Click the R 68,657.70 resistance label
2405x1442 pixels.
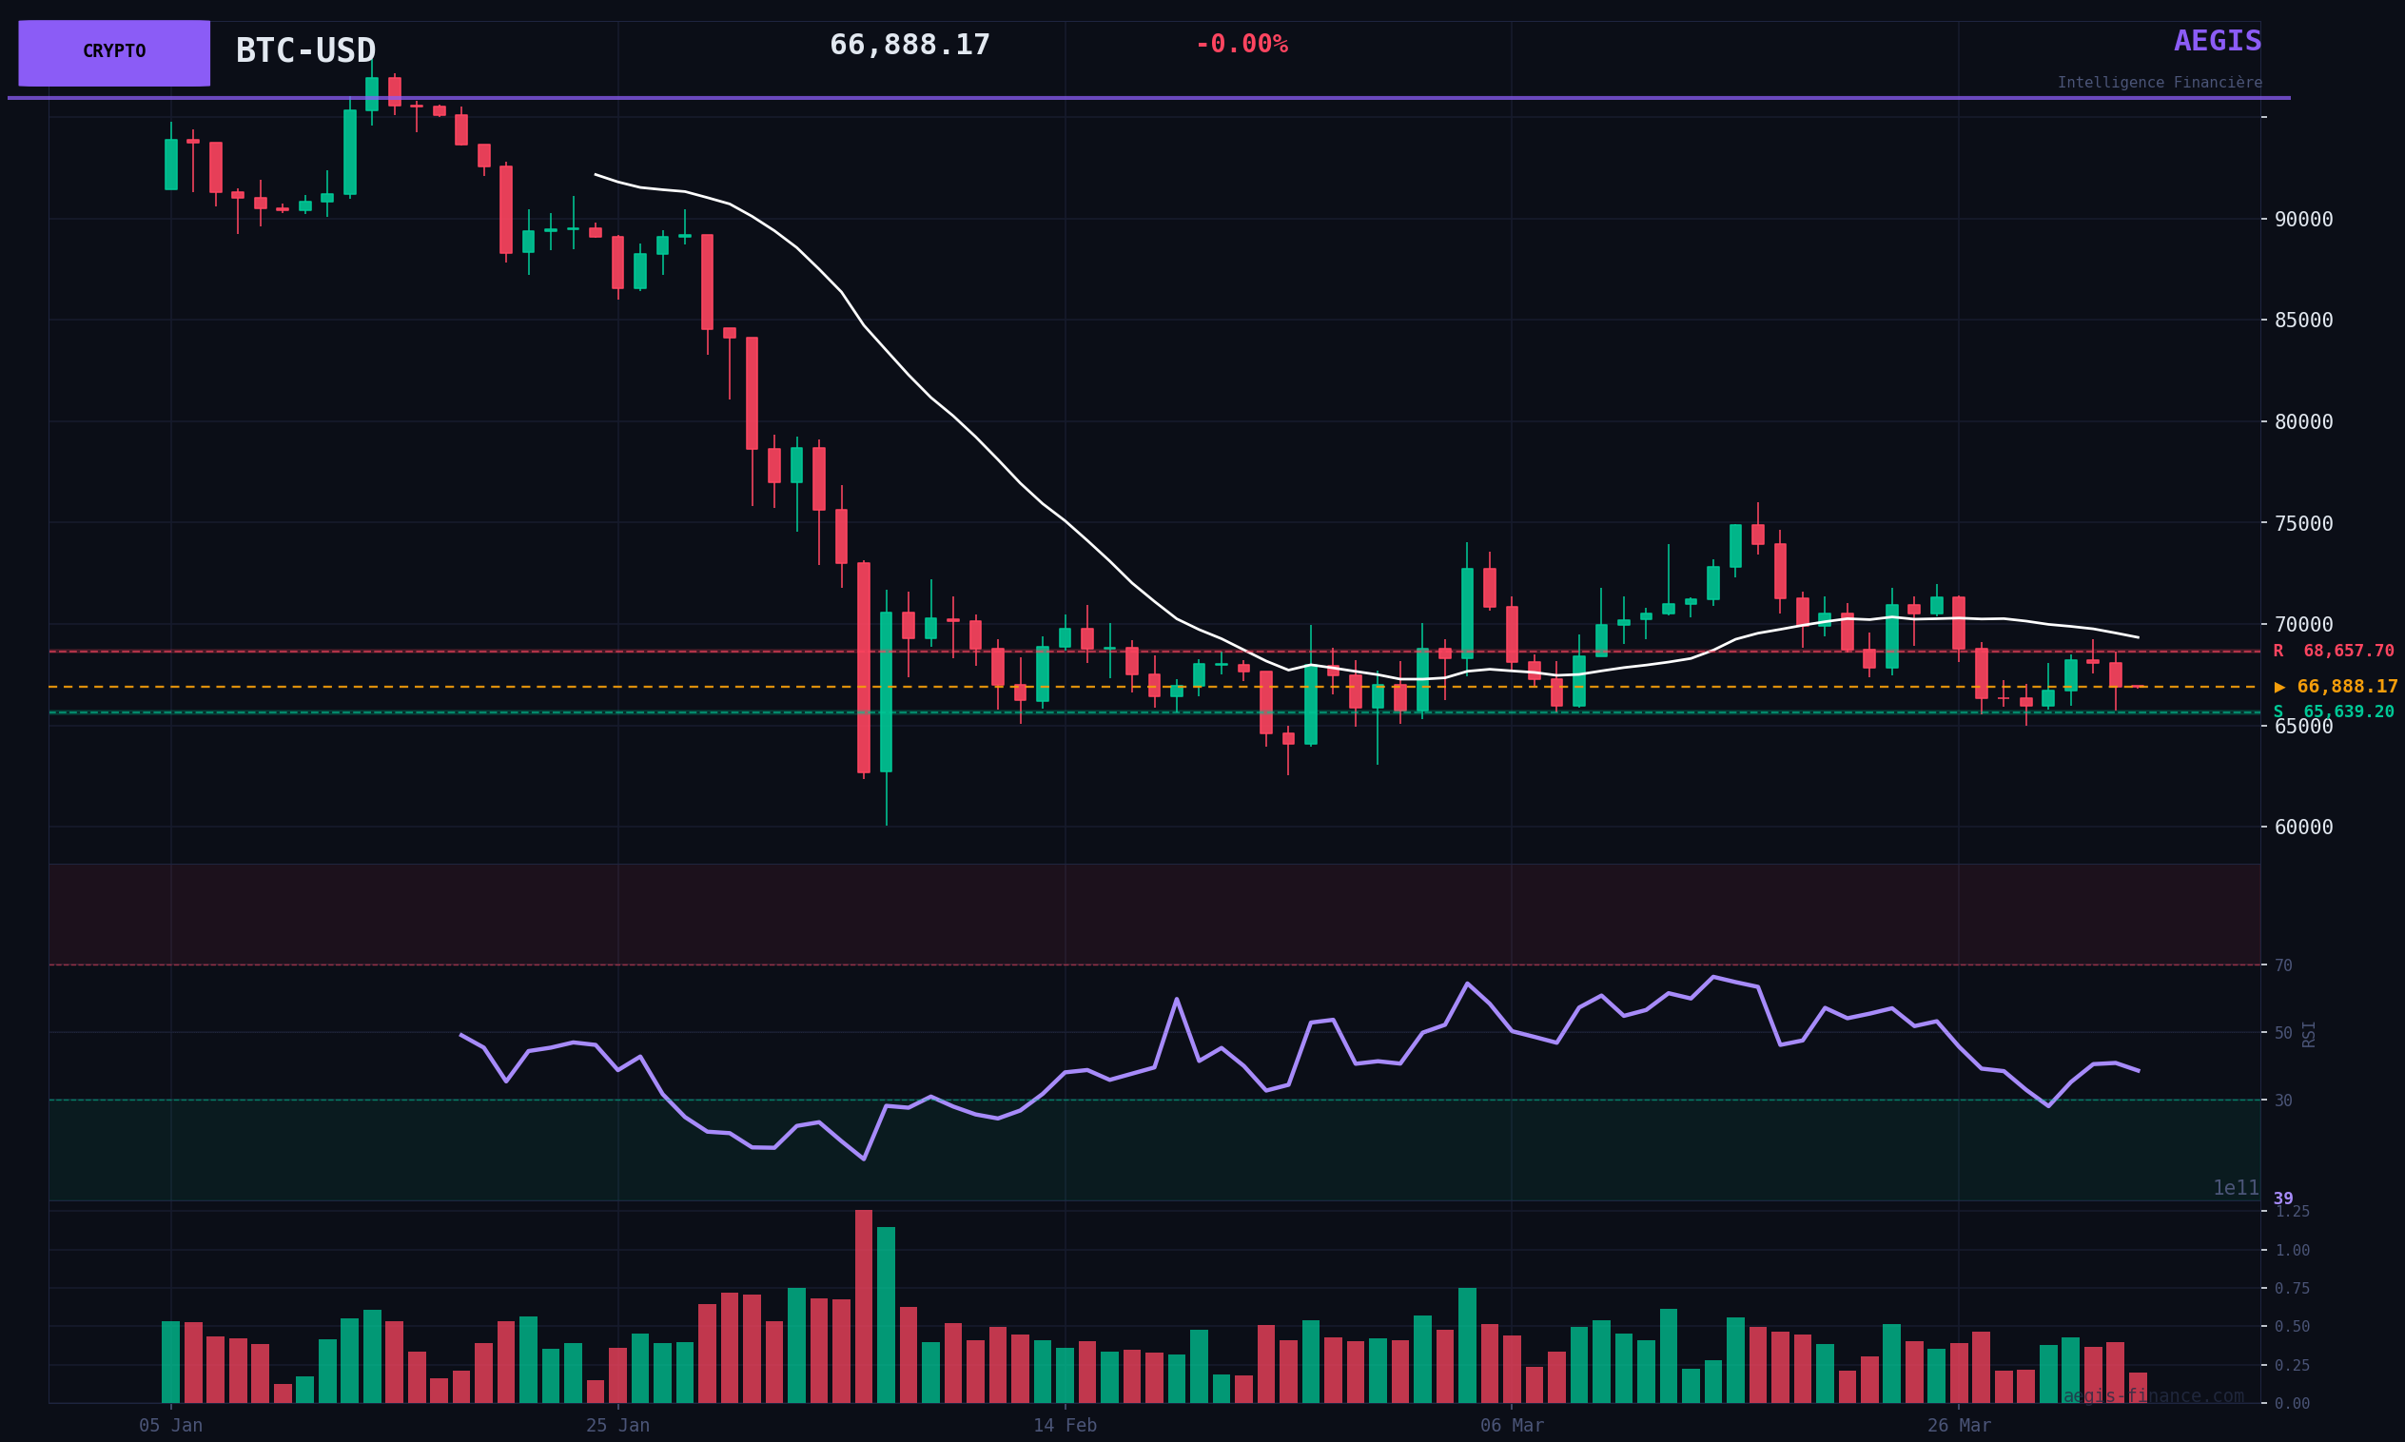[x=2332, y=651]
